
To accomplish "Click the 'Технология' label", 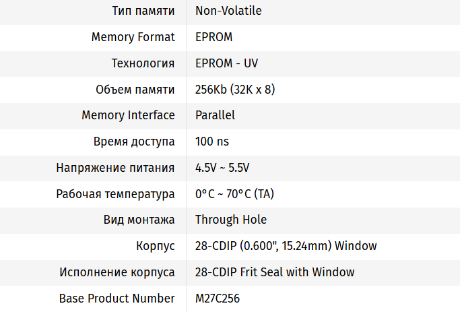I will [143, 63].
